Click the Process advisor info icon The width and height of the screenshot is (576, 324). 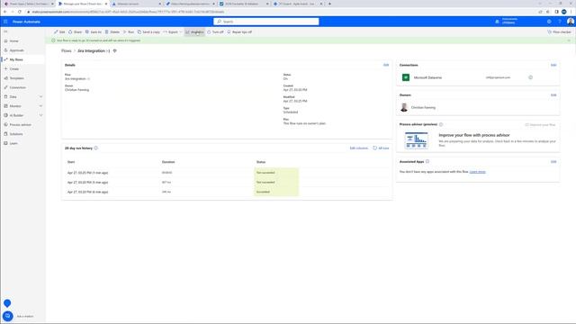tap(441, 124)
